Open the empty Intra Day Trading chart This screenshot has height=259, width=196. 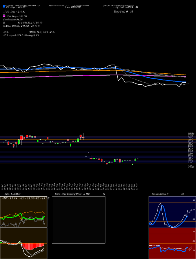point(78,220)
